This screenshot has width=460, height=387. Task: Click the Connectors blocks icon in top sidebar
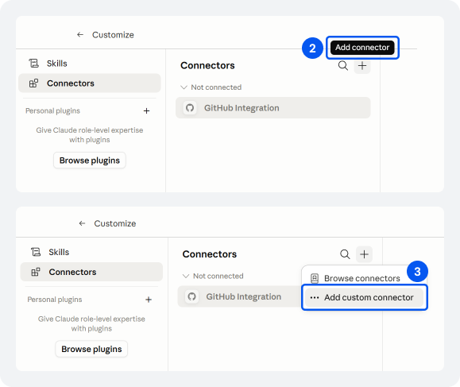pyautogui.click(x=33, y=83)
